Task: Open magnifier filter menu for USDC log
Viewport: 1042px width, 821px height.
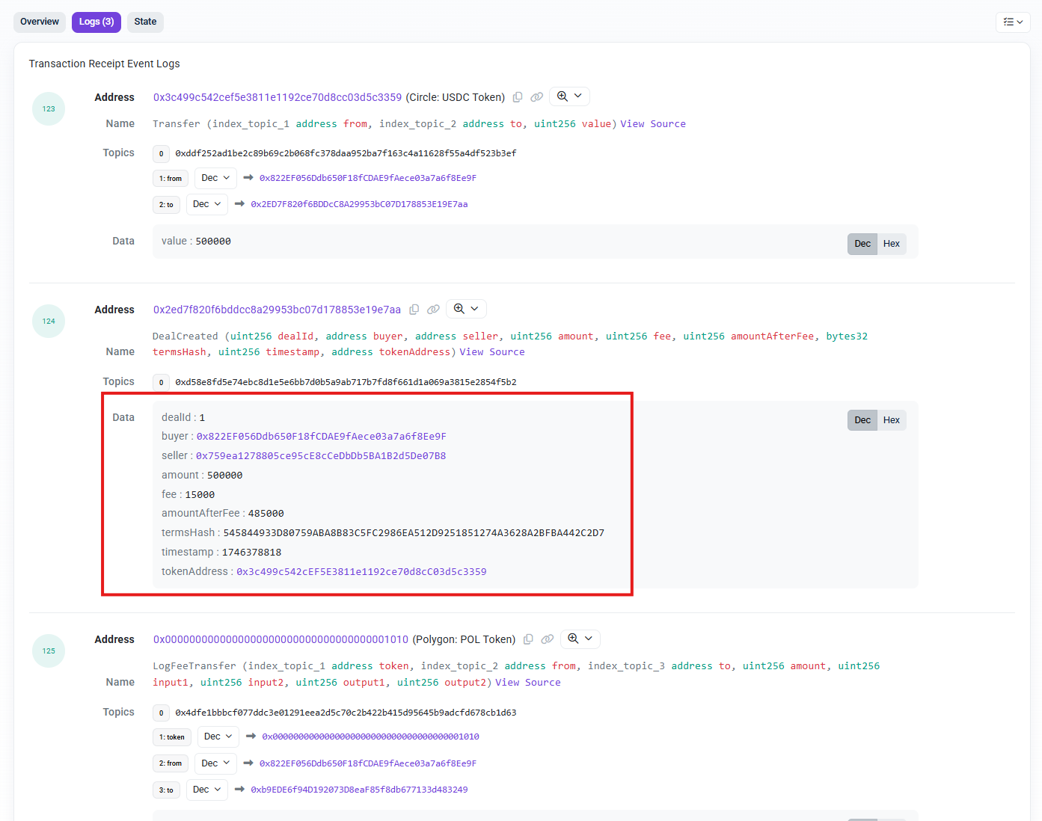Action: pos(569,96)
